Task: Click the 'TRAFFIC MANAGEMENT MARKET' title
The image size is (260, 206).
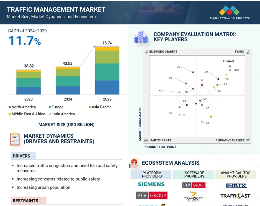Action: [x=56, y=9]
